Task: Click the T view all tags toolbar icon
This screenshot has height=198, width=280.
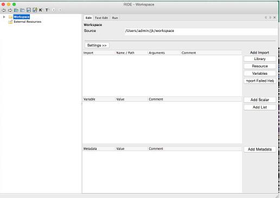Action: pyautogui.click(x=47, y=10)
